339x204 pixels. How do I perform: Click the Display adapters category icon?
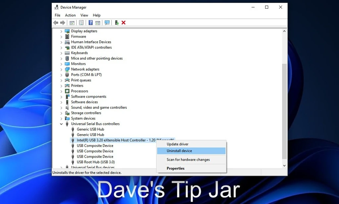67,31
